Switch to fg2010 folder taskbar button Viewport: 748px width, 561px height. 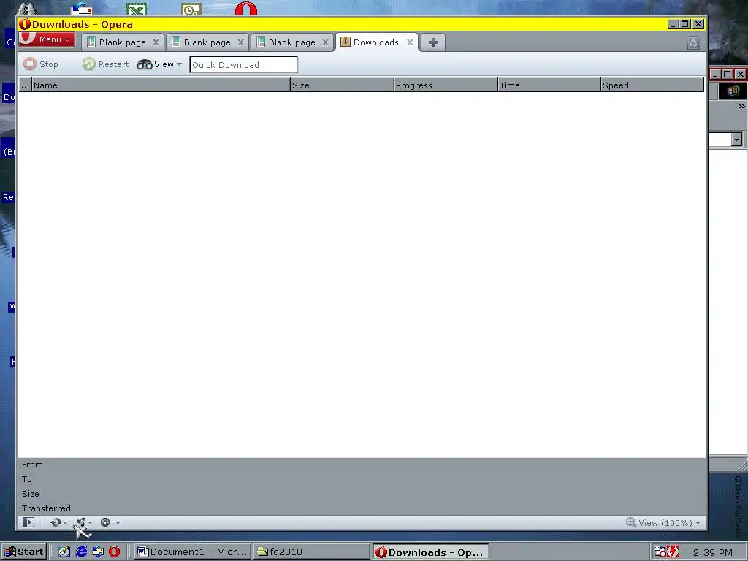point(311,552)
